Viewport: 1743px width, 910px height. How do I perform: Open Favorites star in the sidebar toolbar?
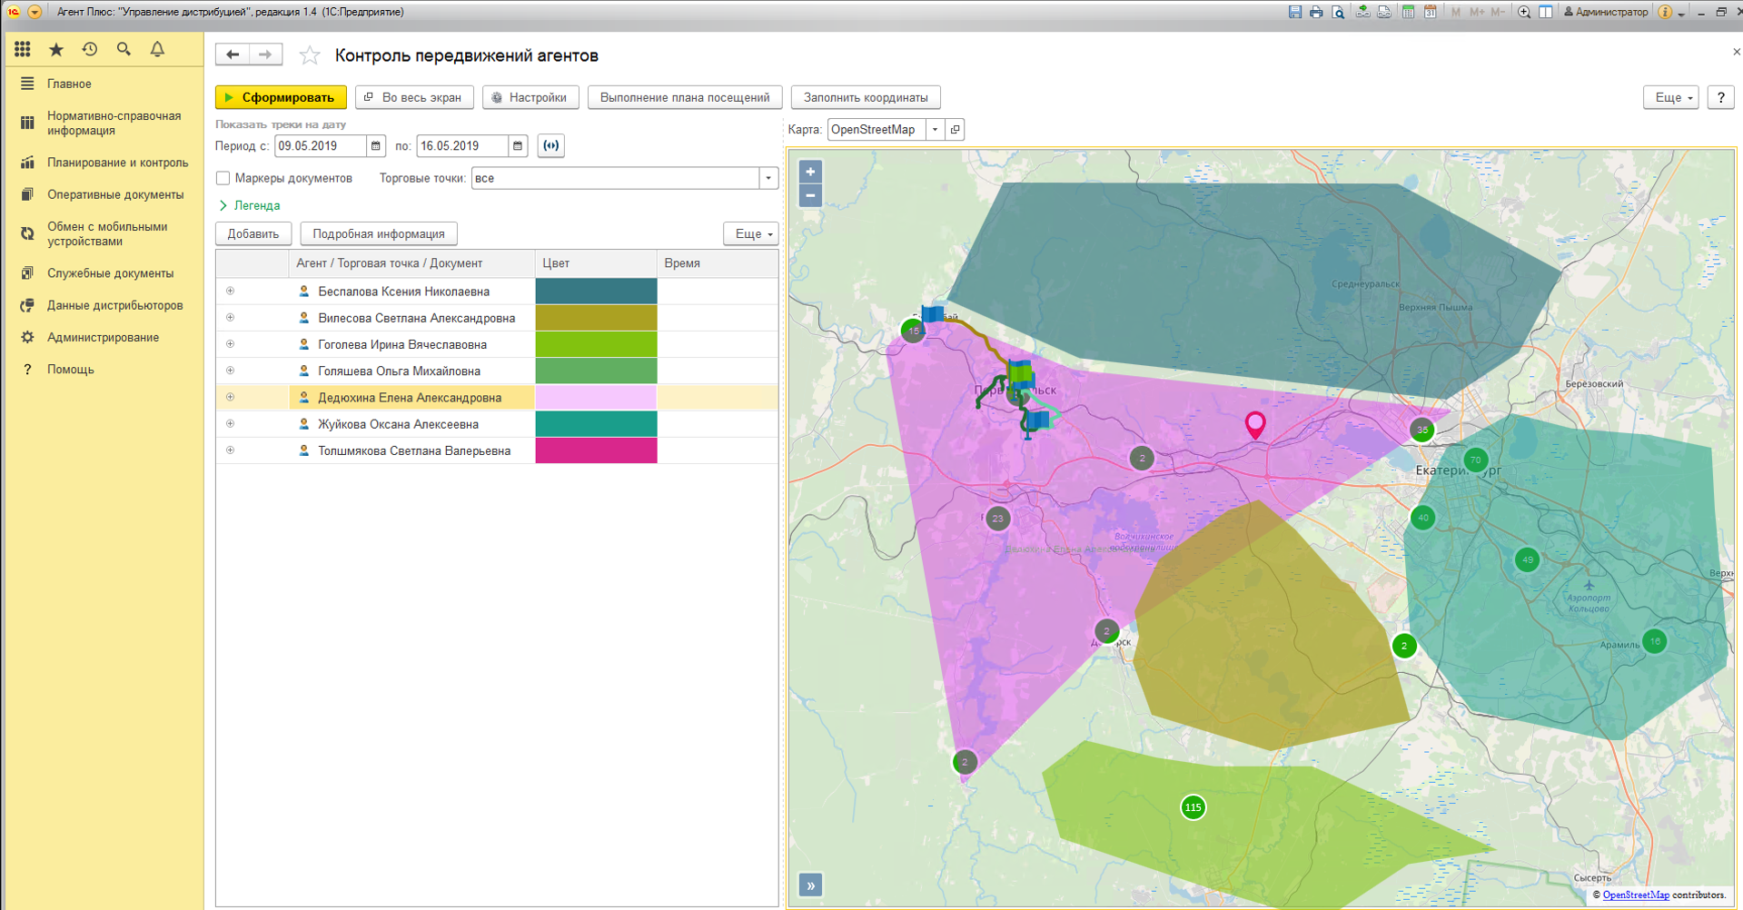[56, 49]
